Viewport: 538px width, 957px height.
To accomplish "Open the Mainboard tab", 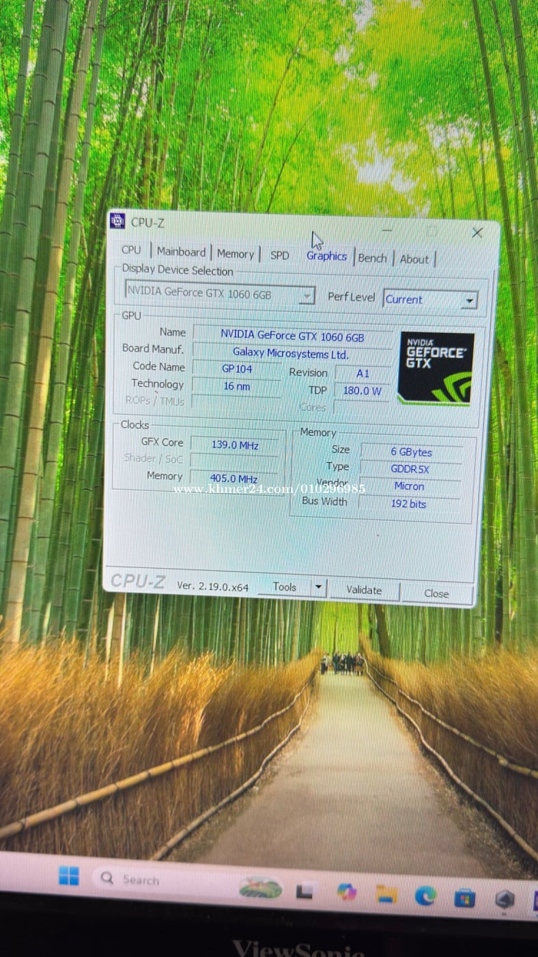I will click(x=181, y=252).
